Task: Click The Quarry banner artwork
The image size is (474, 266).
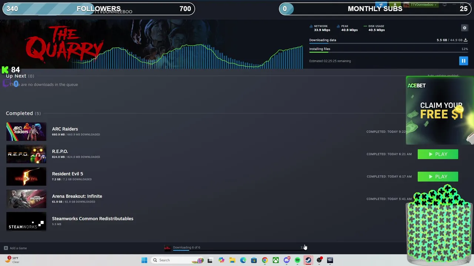Action: 152,44
